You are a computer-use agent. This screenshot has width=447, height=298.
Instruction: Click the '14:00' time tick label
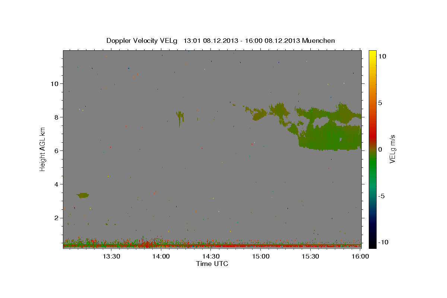161,256
